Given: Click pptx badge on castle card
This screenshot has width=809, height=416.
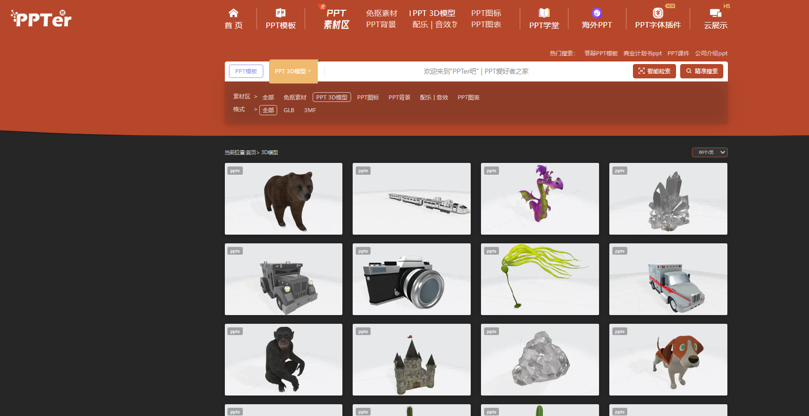Looking at the screenshot, I should click(x=363, y=331).
